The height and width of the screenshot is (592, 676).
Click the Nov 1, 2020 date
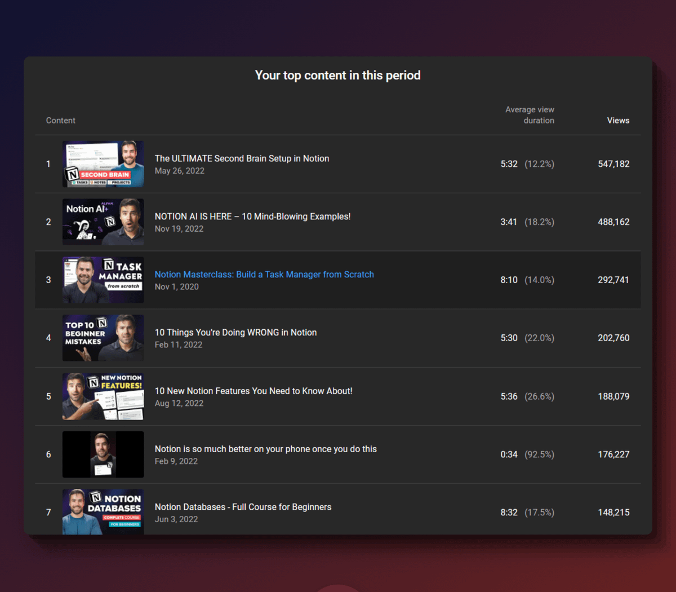pyautogui.click(x=177, y=287)
